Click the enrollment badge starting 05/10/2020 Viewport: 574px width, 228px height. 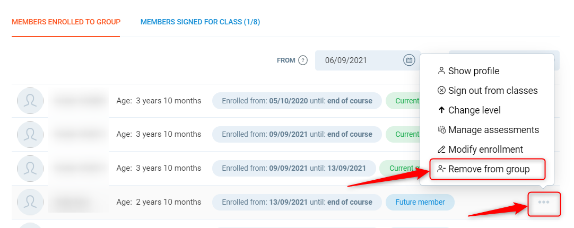pyautogui.click(x=297, y=101)
